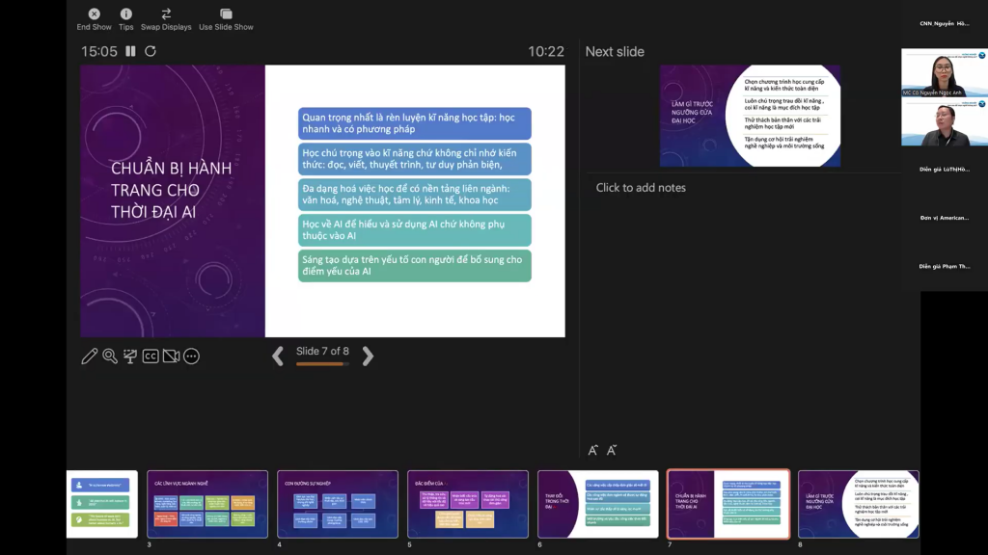Toggle the camera off icon
This screenshot has height=555, width=988.
click(x=171, y=357)
